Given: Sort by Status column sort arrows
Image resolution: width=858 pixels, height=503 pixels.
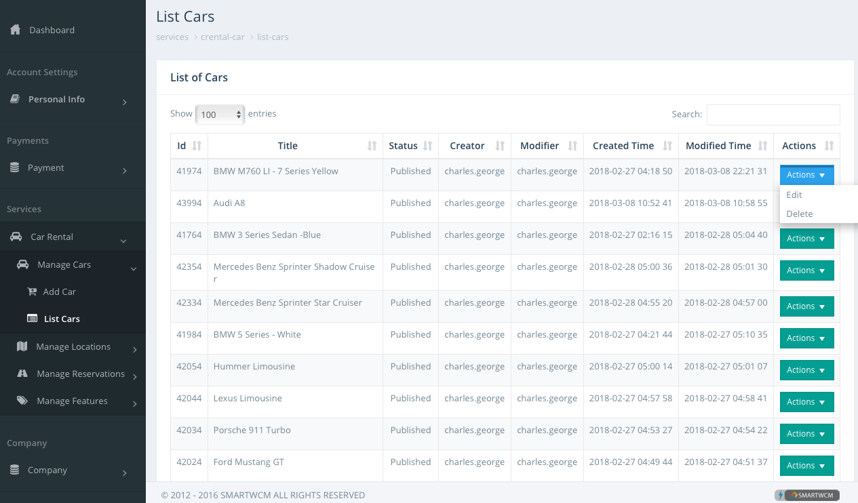Looking at the screenshot, I should tap(428, 146).
